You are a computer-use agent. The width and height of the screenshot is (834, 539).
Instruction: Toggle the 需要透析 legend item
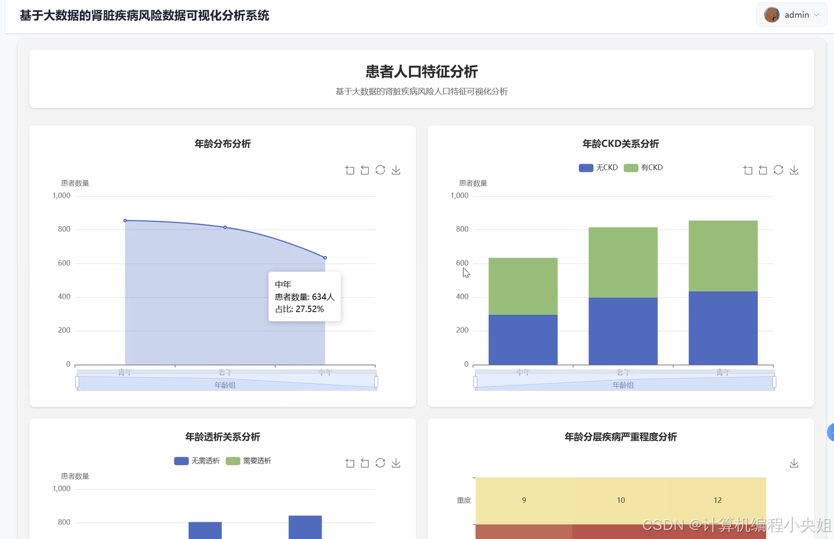[249, 460]
